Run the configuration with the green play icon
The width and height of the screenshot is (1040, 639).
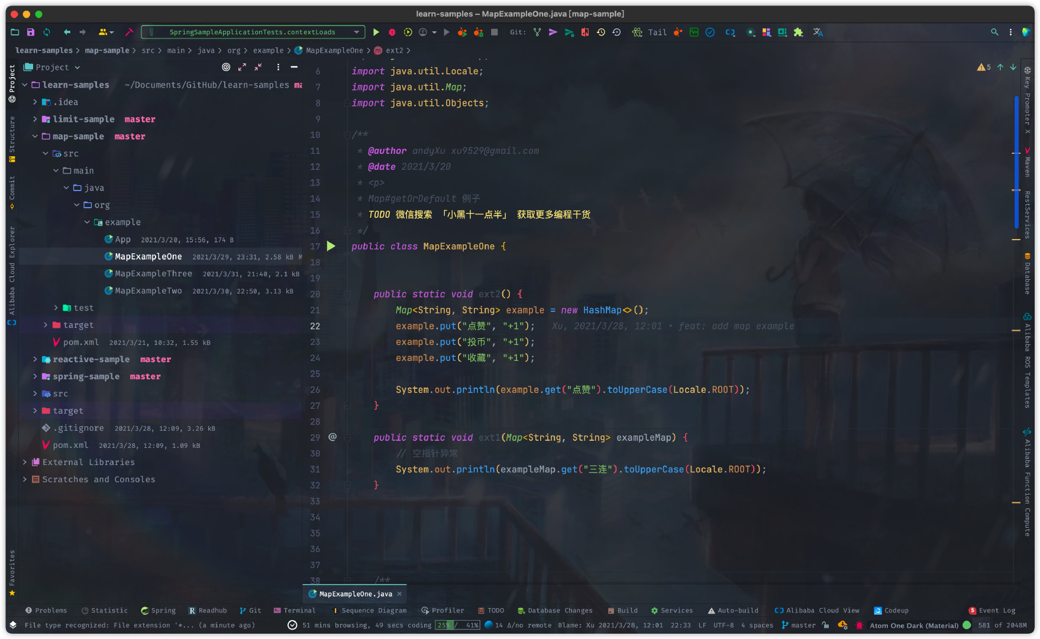click(x=376, y=32)
